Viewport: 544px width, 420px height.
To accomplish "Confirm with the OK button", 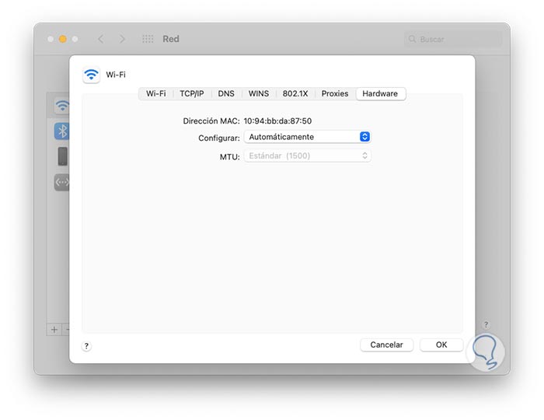I will click(441, 345).
